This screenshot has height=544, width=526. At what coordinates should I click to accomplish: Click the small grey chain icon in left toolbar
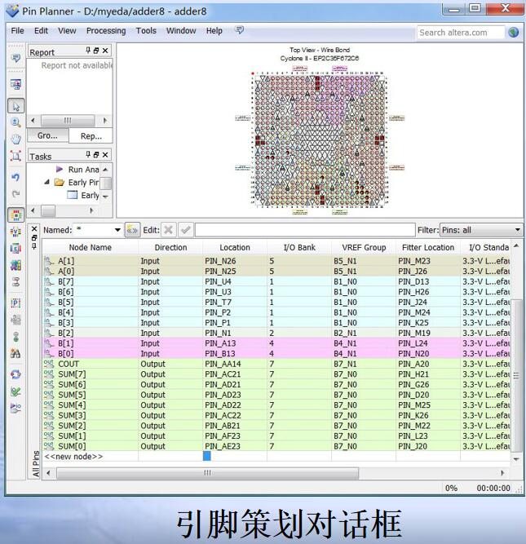(x=15, y=281)
